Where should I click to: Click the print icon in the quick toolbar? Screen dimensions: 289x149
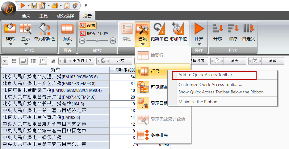coord(55,6)
